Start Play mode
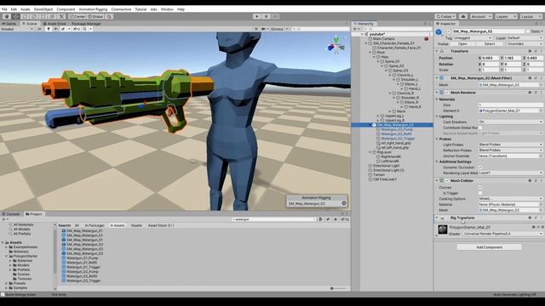Screen dimensions: 545x306 257,16
